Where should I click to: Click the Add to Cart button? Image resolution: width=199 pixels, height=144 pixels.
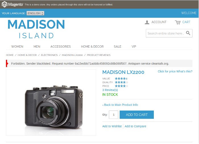137,115
